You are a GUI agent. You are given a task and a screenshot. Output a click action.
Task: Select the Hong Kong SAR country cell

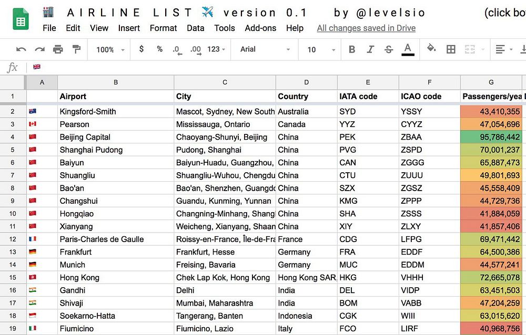click(x=306, y=277)
